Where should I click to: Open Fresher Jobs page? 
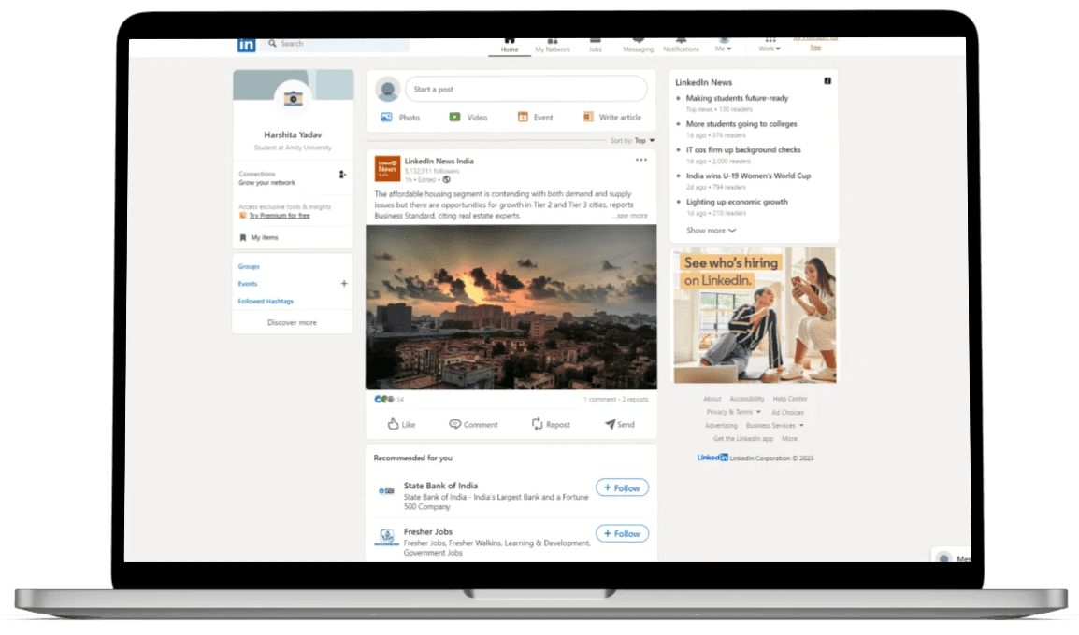(x=428, y=532)
